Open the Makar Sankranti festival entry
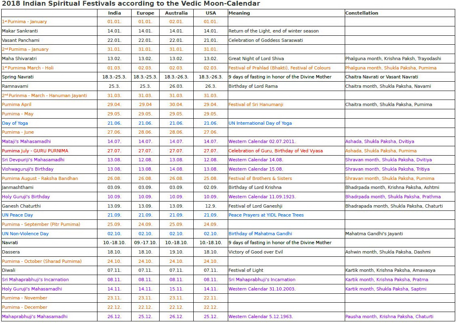 (20, 31)
